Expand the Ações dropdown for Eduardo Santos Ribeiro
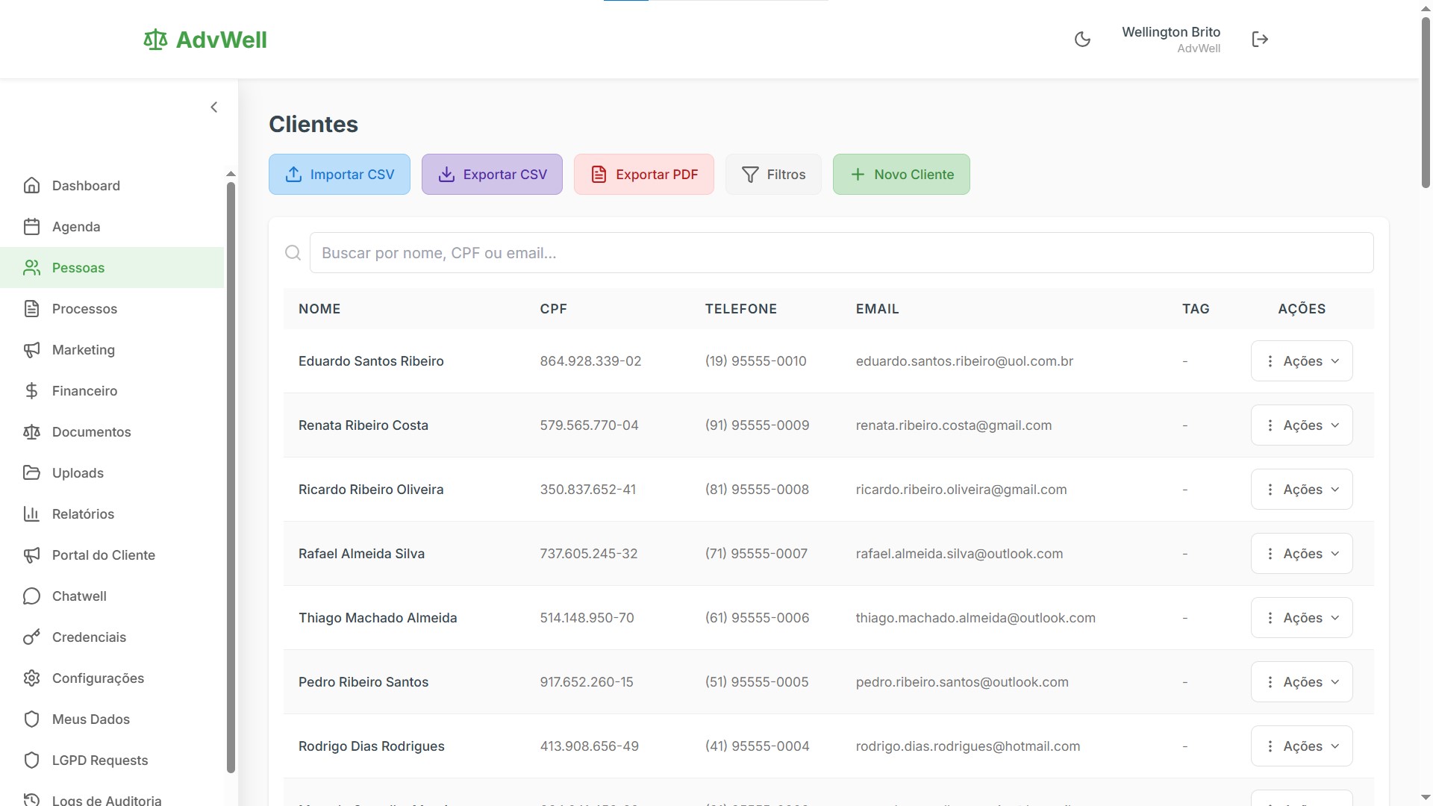The image size is (1433, 806). [1302, 361]
